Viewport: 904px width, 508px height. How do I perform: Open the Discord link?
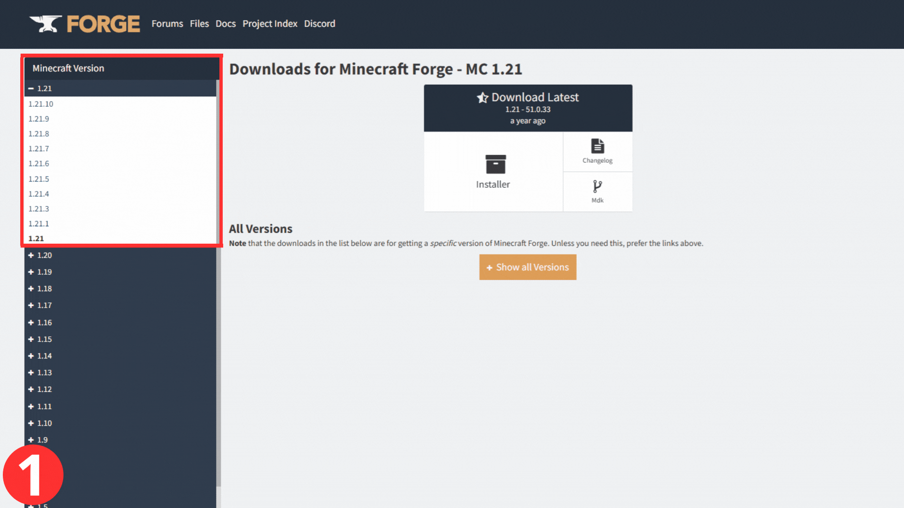click(319, 24)
